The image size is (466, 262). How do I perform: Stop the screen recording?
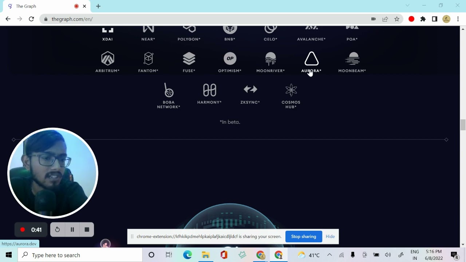pyautogui.click(x=87, y=230)
